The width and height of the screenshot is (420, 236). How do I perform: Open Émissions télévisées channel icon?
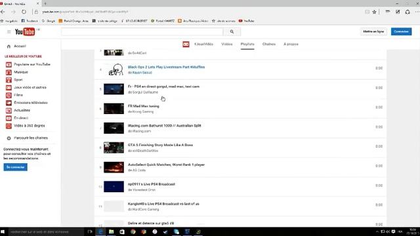9,103
